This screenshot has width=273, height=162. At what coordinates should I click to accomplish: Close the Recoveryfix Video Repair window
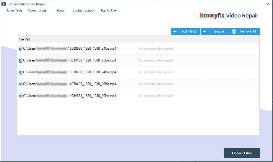coord(268,4)
